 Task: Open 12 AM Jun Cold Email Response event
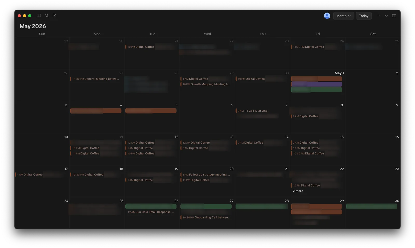[x=151, y=212]
